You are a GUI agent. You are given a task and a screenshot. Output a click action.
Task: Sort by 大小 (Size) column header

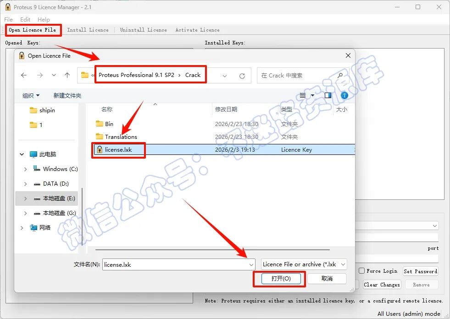[x=342, y=109]
